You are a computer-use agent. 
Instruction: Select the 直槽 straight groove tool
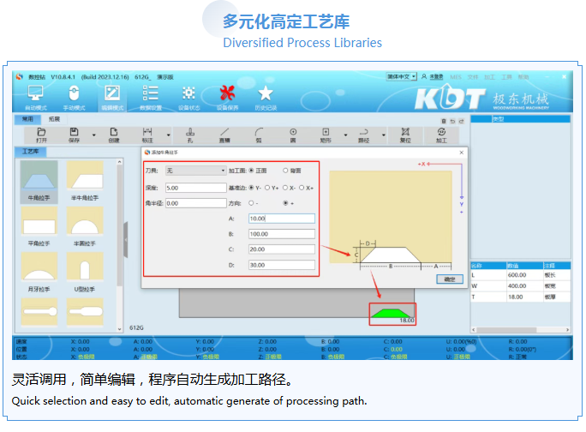pyautogui.click(x=224, y=135)
